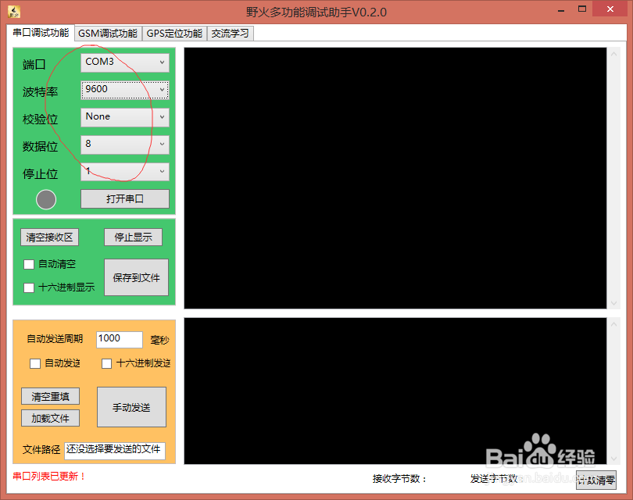The width and height of the screenshot is (633, 500).
Task: Click the 文件路径 text field
Action: click(115, 450)
